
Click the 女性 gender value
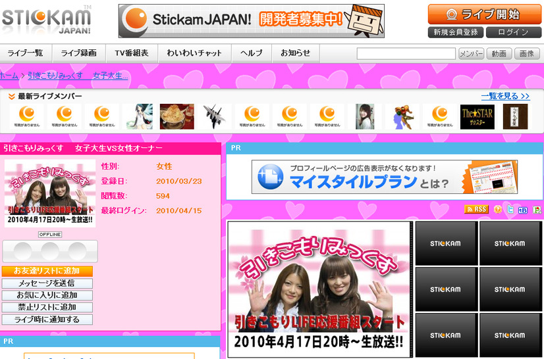click(x=164, y=166)
